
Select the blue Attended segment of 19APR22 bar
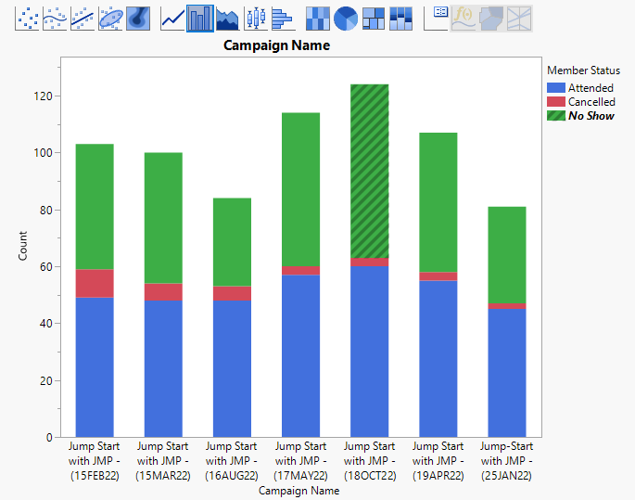(438, 359)
